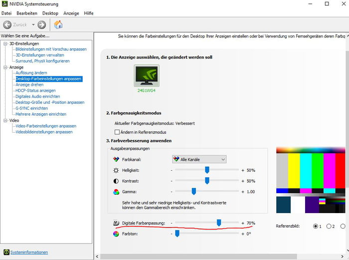Viewport: 349px width, 260px height.
Task: Open the Hilfe menu
Action: pos(89,13)
